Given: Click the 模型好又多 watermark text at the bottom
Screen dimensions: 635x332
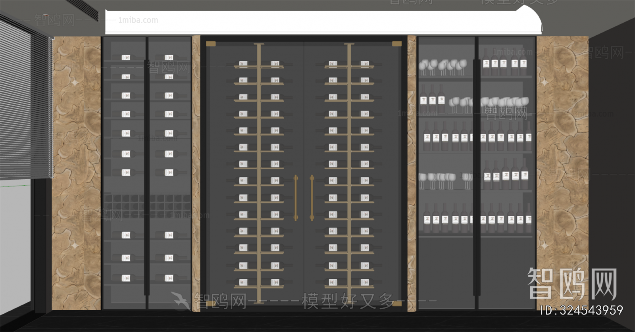Looking at the screenshot, I should point(348,301).
